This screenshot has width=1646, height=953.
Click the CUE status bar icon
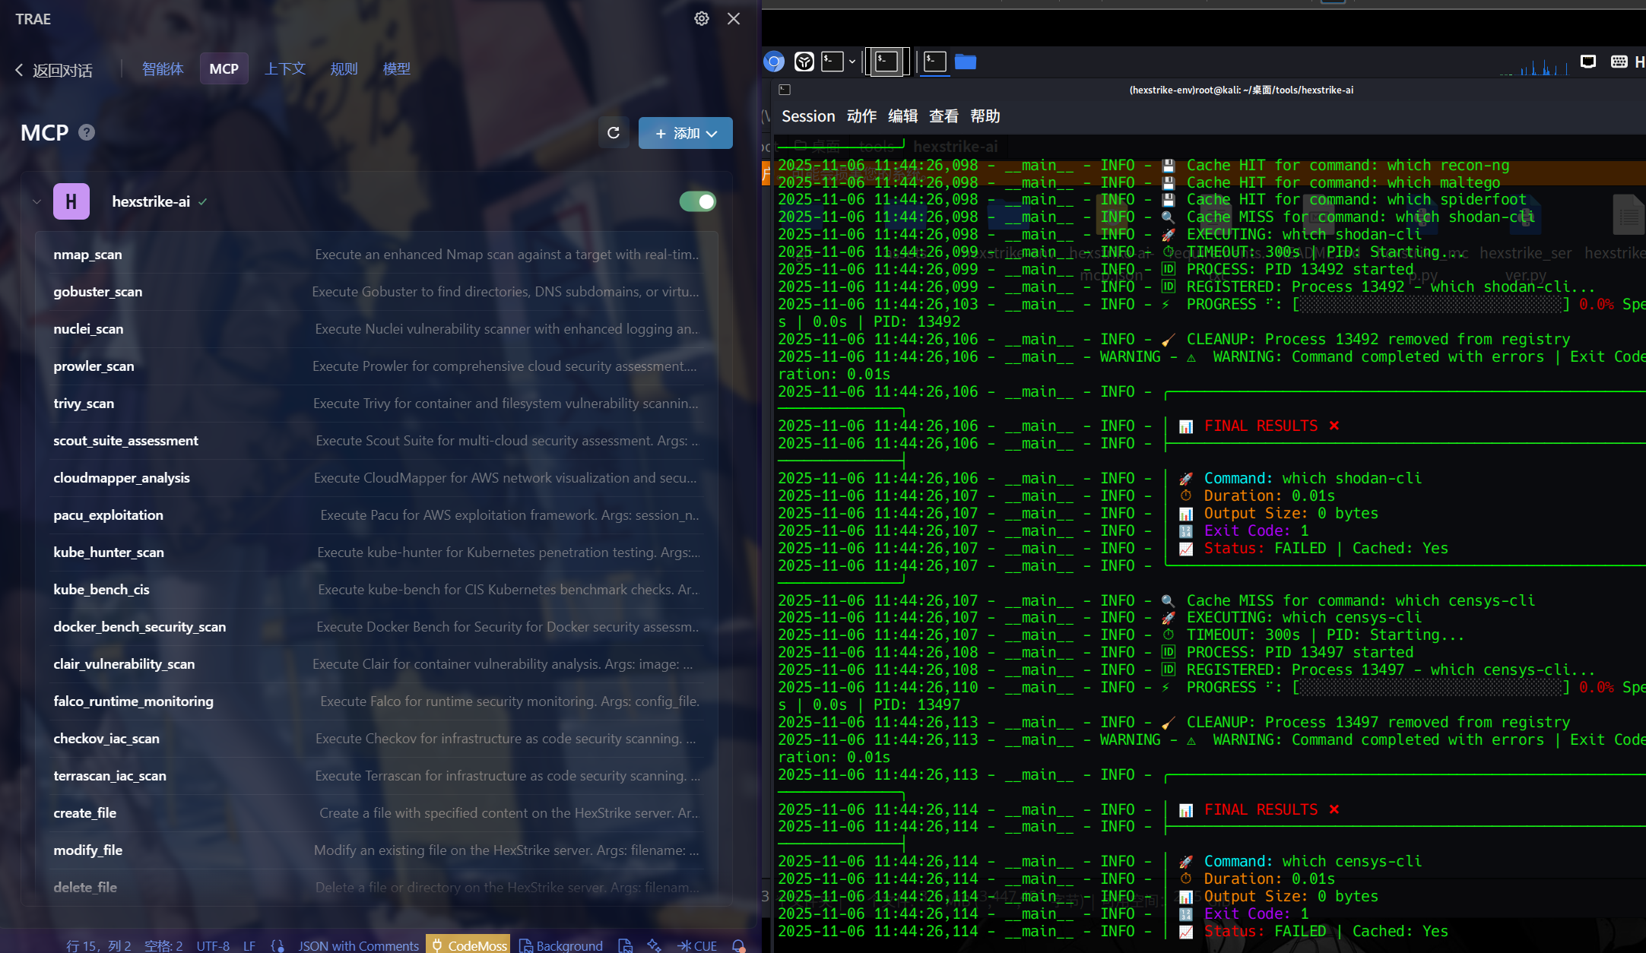[x=697, y=945]
